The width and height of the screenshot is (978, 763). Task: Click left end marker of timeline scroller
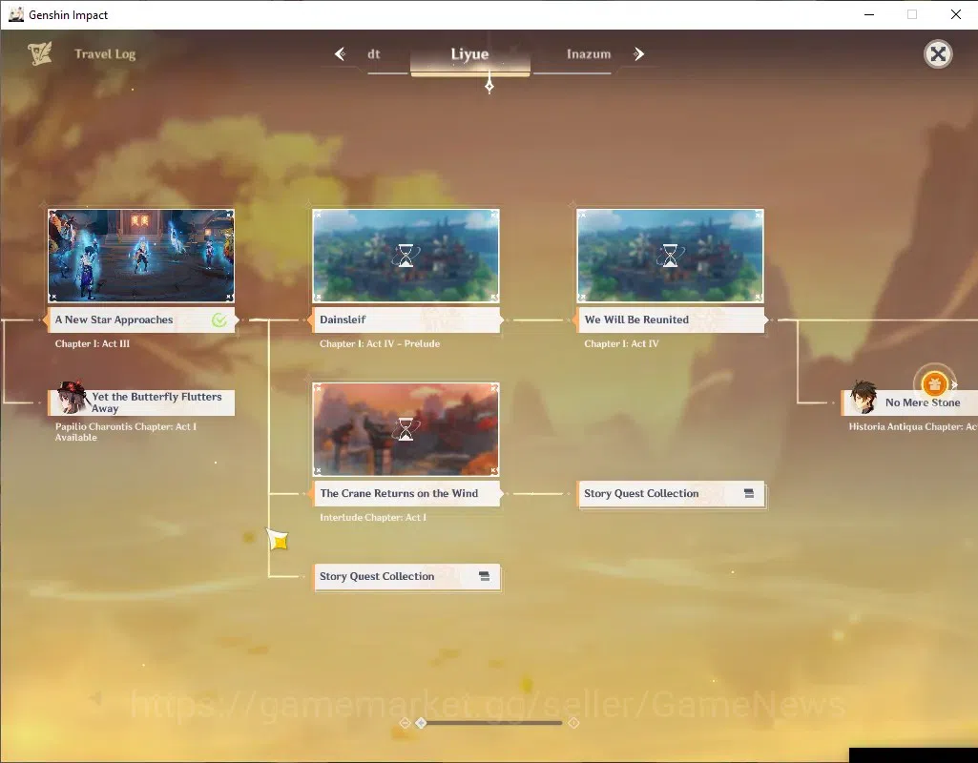click(x=405, y=723)
